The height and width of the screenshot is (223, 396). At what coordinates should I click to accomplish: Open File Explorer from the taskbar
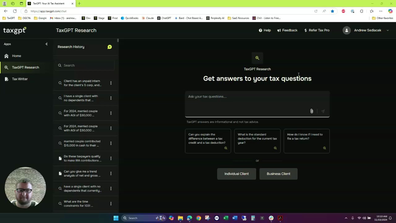pyautogui.click(x=180, y=218)
